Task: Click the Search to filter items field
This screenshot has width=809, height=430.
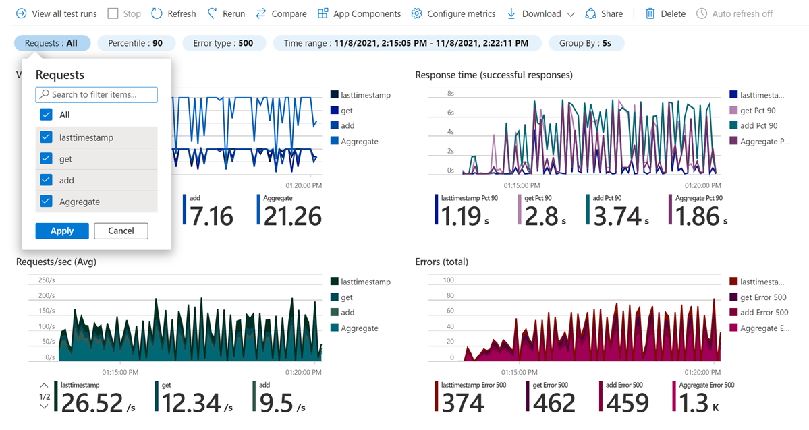Action: (x=101, y=94)
